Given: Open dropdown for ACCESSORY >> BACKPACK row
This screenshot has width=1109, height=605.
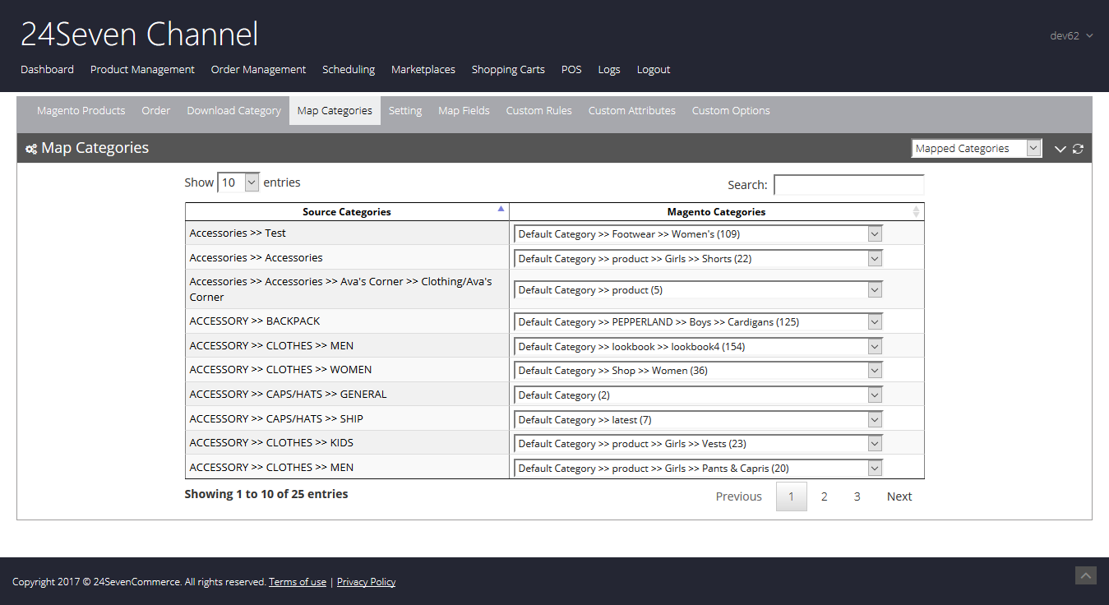Looking at the screenshot, I should (x=698, y=322).
